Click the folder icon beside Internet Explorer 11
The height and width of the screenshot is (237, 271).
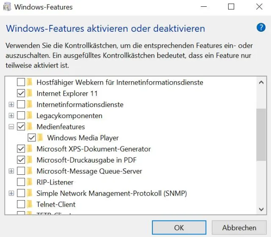(30, 93)
